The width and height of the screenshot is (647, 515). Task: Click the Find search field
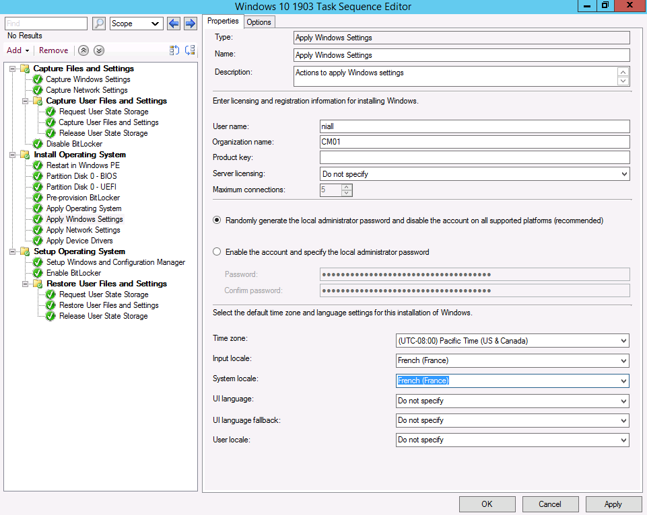tap(46, 24)
